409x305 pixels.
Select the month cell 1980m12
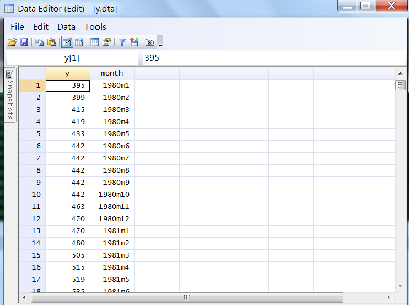(112, 219)
